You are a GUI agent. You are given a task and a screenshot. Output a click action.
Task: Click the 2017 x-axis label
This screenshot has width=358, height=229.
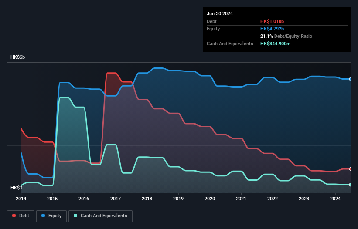coord(116,199)
